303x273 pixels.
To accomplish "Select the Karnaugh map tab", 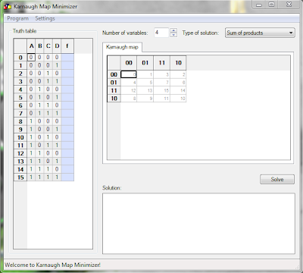I will pos(122,47).
